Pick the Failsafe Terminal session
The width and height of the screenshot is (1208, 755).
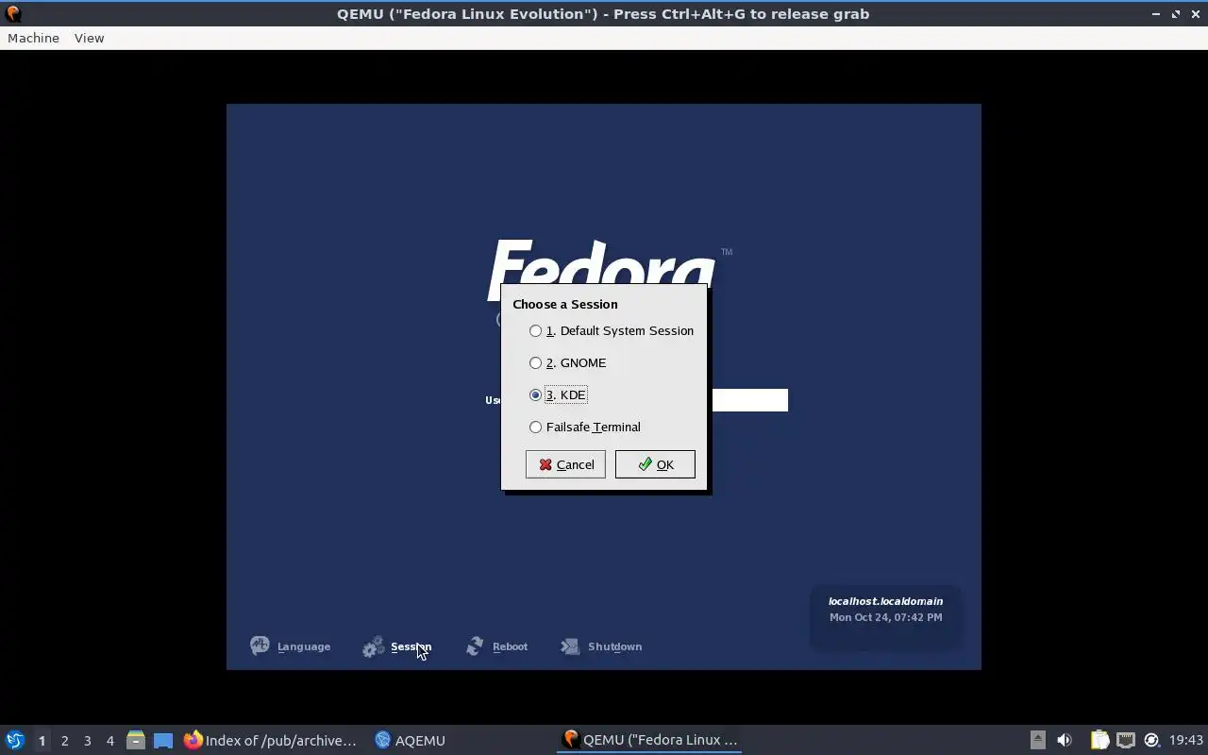(535, 427)
